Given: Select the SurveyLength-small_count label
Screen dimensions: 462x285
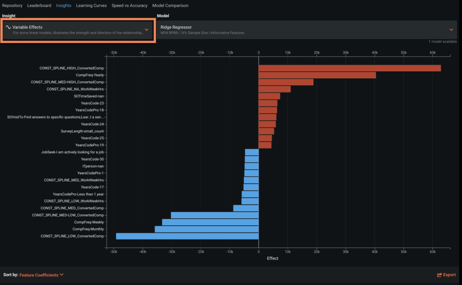Looking at the screenshot, I should 82,131.
